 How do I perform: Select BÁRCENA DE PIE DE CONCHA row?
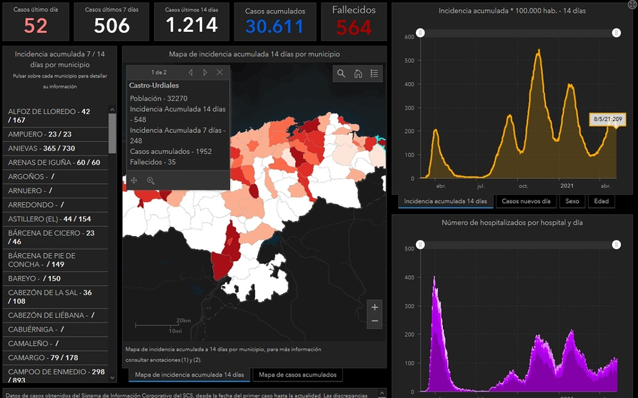56,260
